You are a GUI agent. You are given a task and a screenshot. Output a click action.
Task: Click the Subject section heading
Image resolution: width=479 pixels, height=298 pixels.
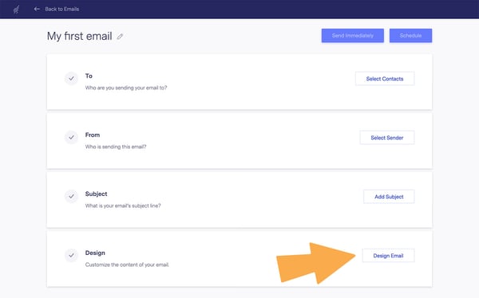(x=97, y=194)
